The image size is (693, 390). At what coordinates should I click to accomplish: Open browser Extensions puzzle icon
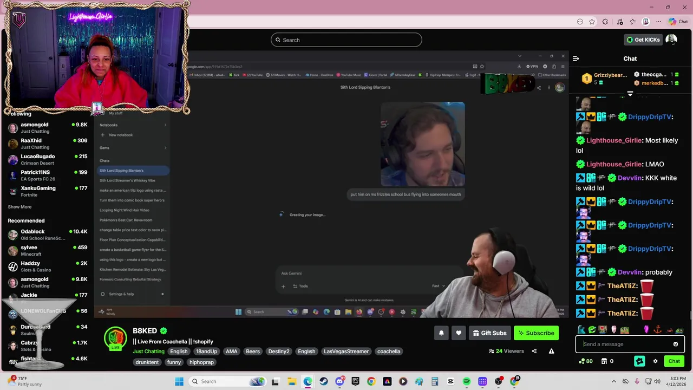pyautogui.click(x=605, y=22)
